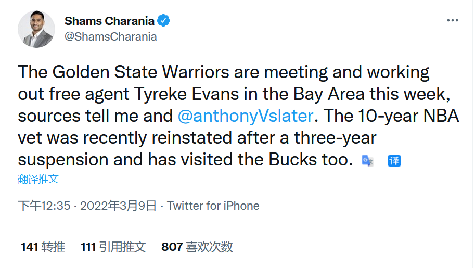
Task: View the 807 喜欢次数 likes list
Action: 197,247
